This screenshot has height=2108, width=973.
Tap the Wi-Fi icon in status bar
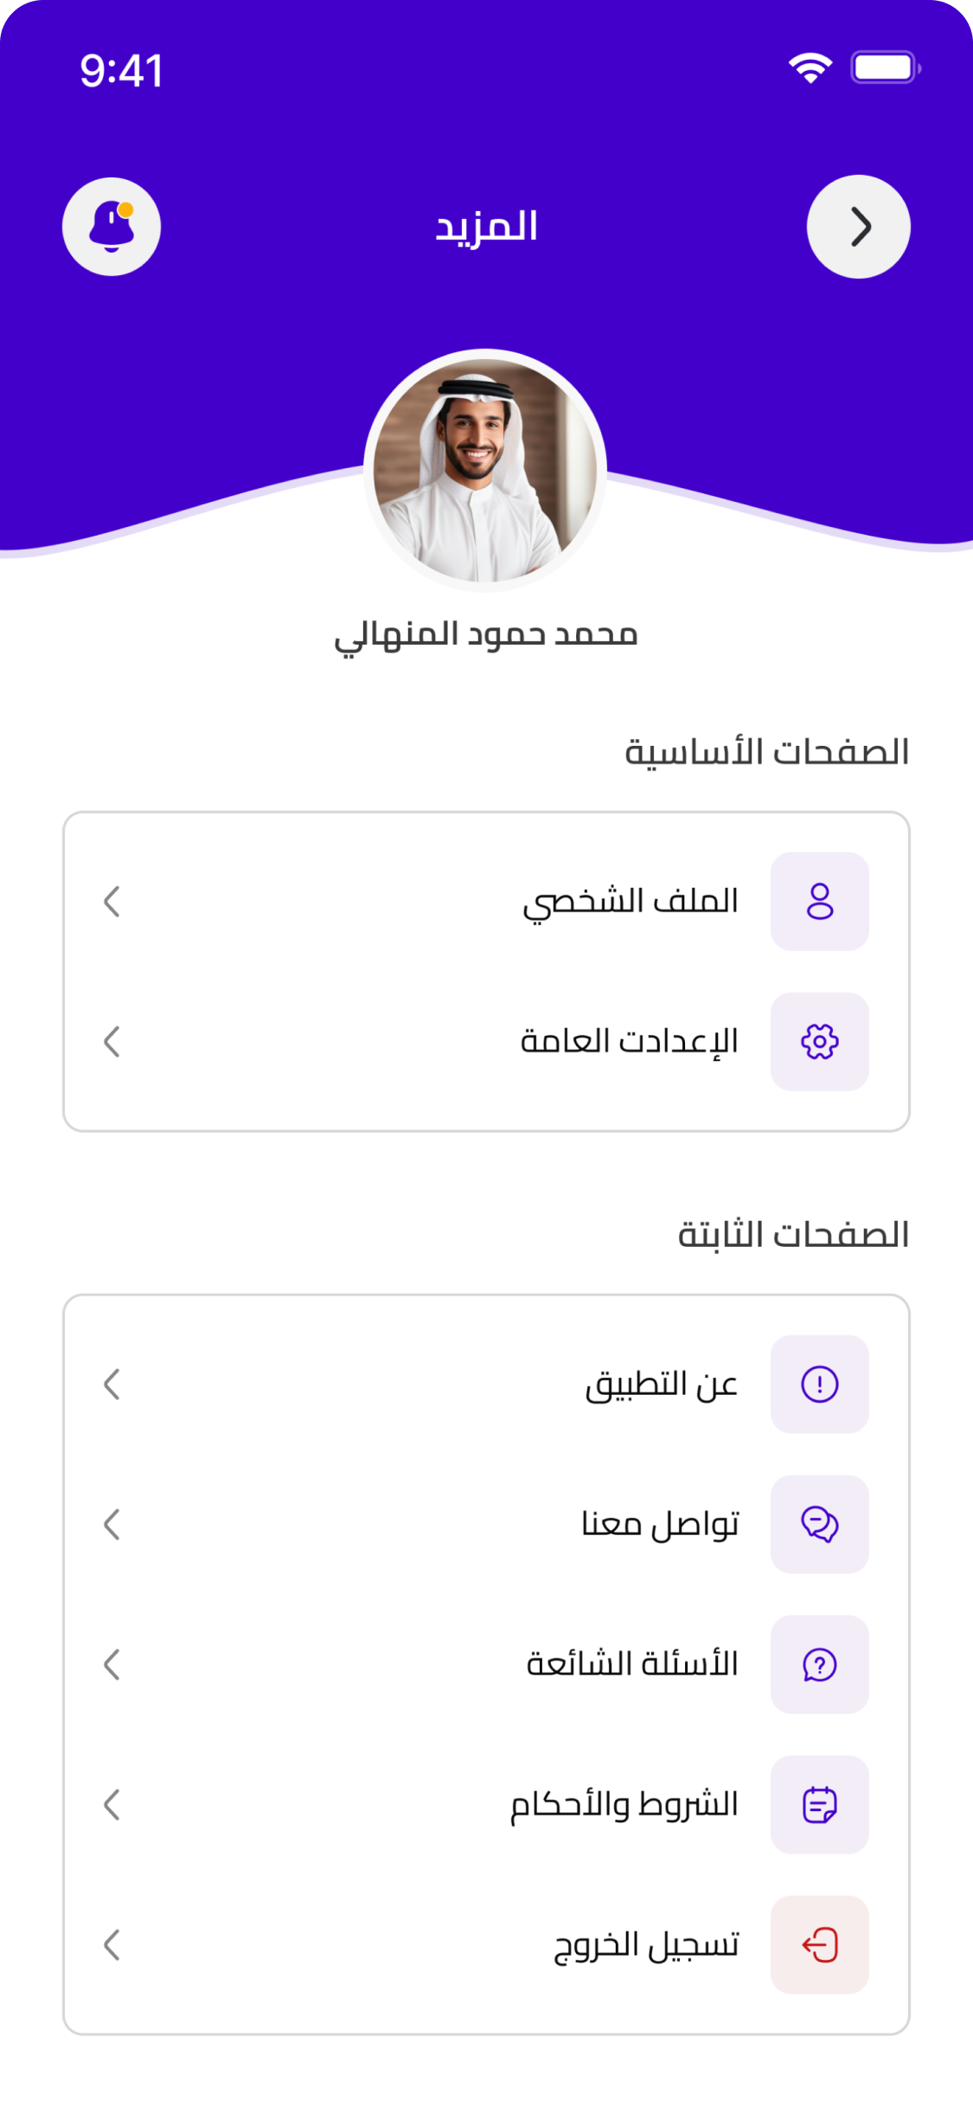810,68
